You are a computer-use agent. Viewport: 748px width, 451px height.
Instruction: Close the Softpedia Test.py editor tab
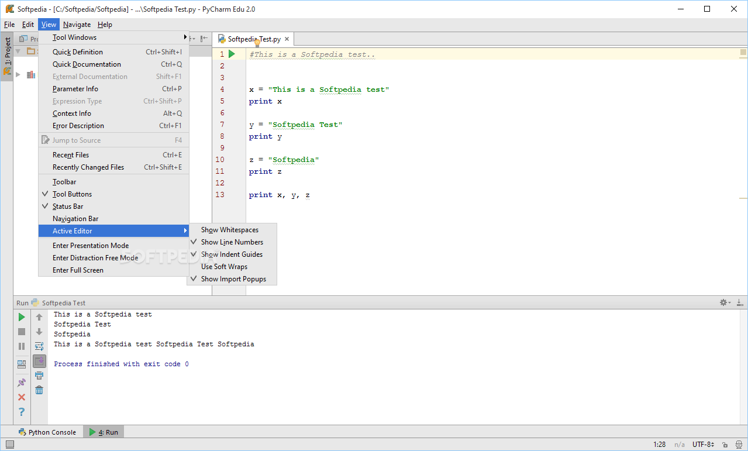pyautogui.click(x=287, y=39)
